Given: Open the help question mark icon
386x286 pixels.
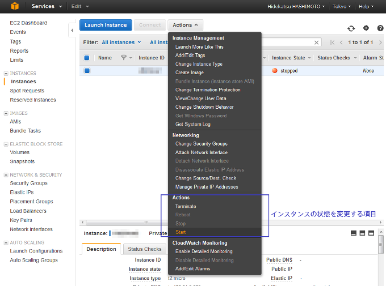Looking at the screenshot, I should click(x=380, y=28).
